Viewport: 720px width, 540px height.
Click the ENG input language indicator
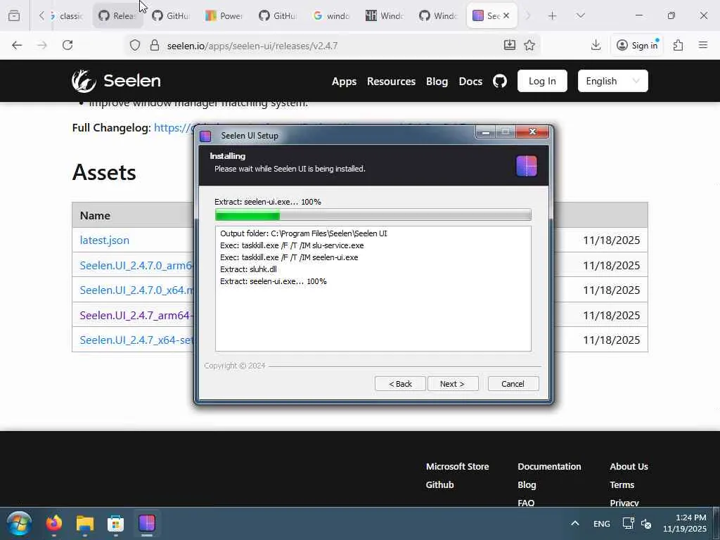602,524
